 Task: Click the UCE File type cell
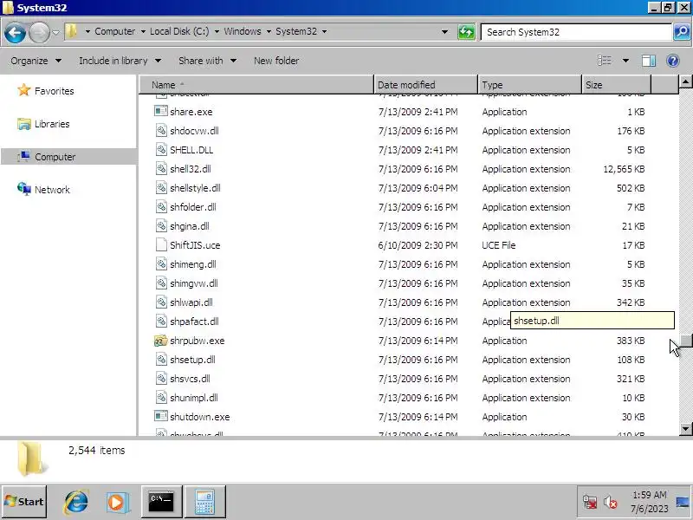click(x=499, y=245)
